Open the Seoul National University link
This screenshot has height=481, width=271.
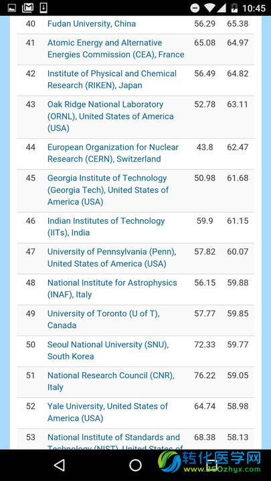tap(108, 350)
